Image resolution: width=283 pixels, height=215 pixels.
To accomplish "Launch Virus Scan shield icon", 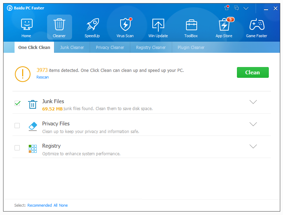I will point(125,24).
